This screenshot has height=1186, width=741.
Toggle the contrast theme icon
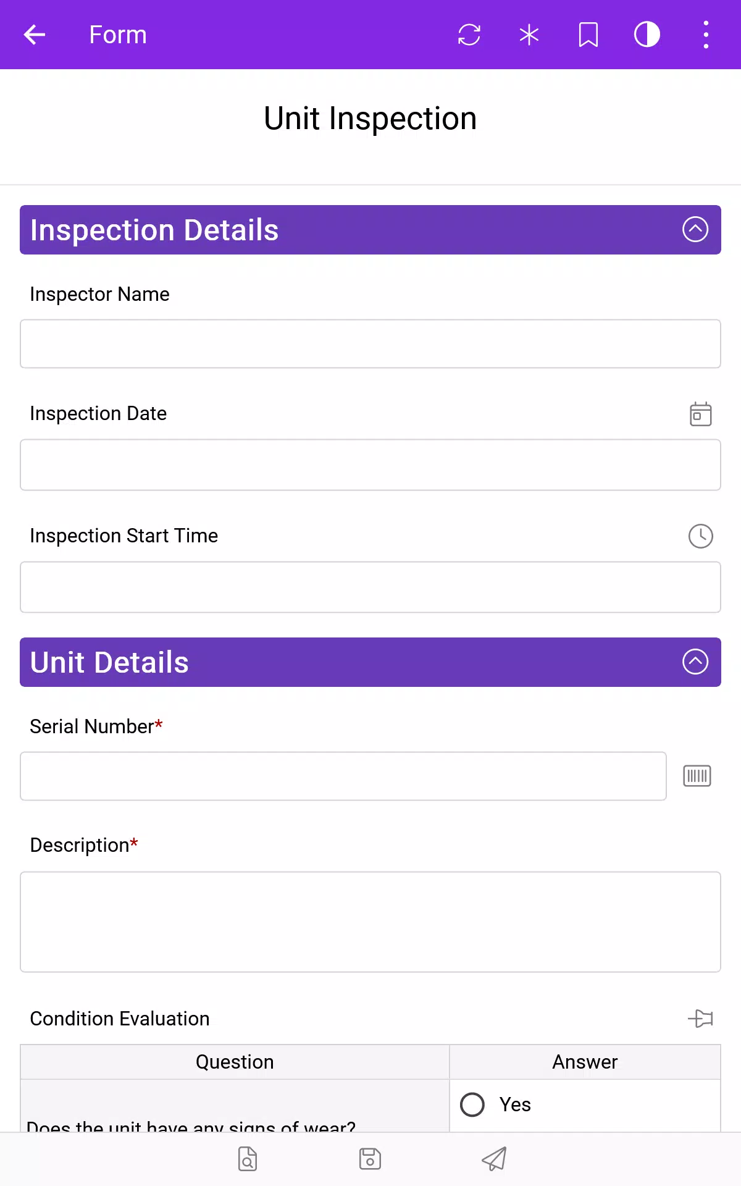click(x=647, y=35)
